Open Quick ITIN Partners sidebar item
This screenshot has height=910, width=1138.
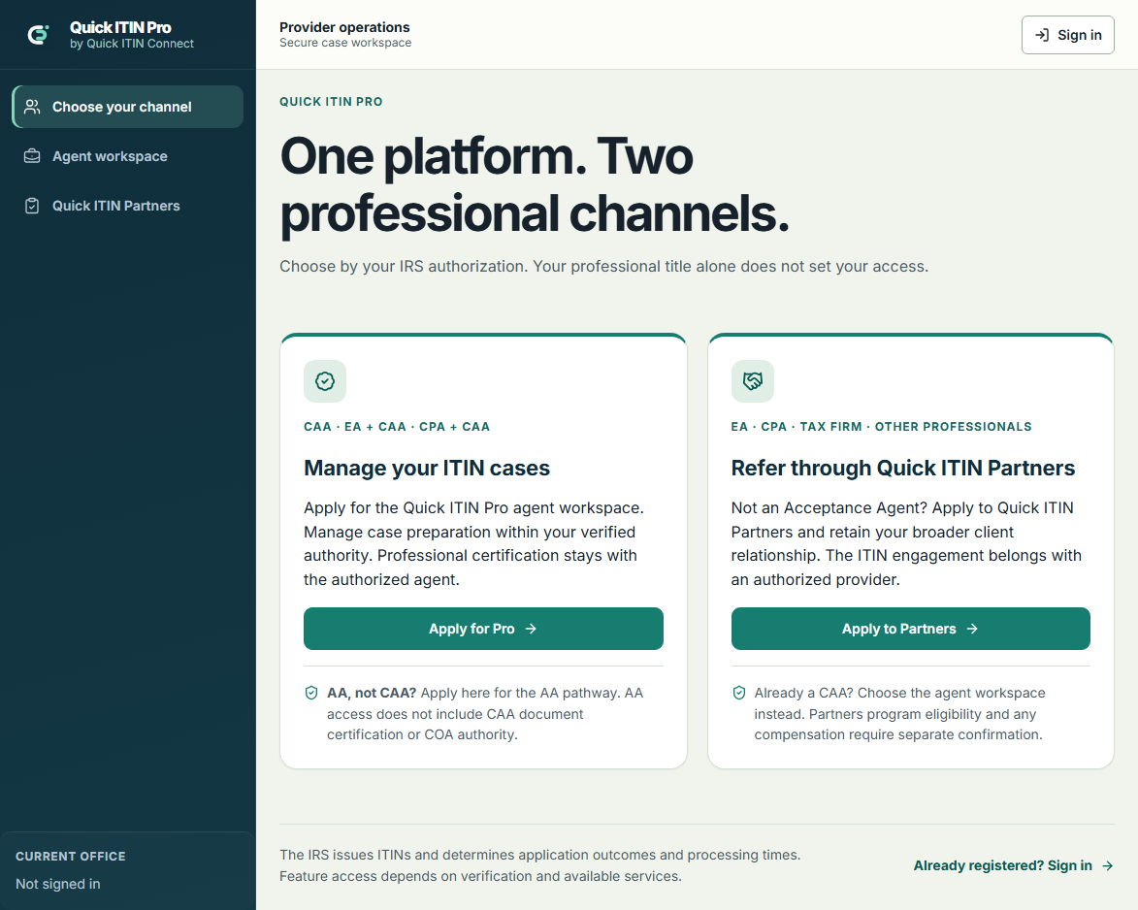tap(128, 206)
